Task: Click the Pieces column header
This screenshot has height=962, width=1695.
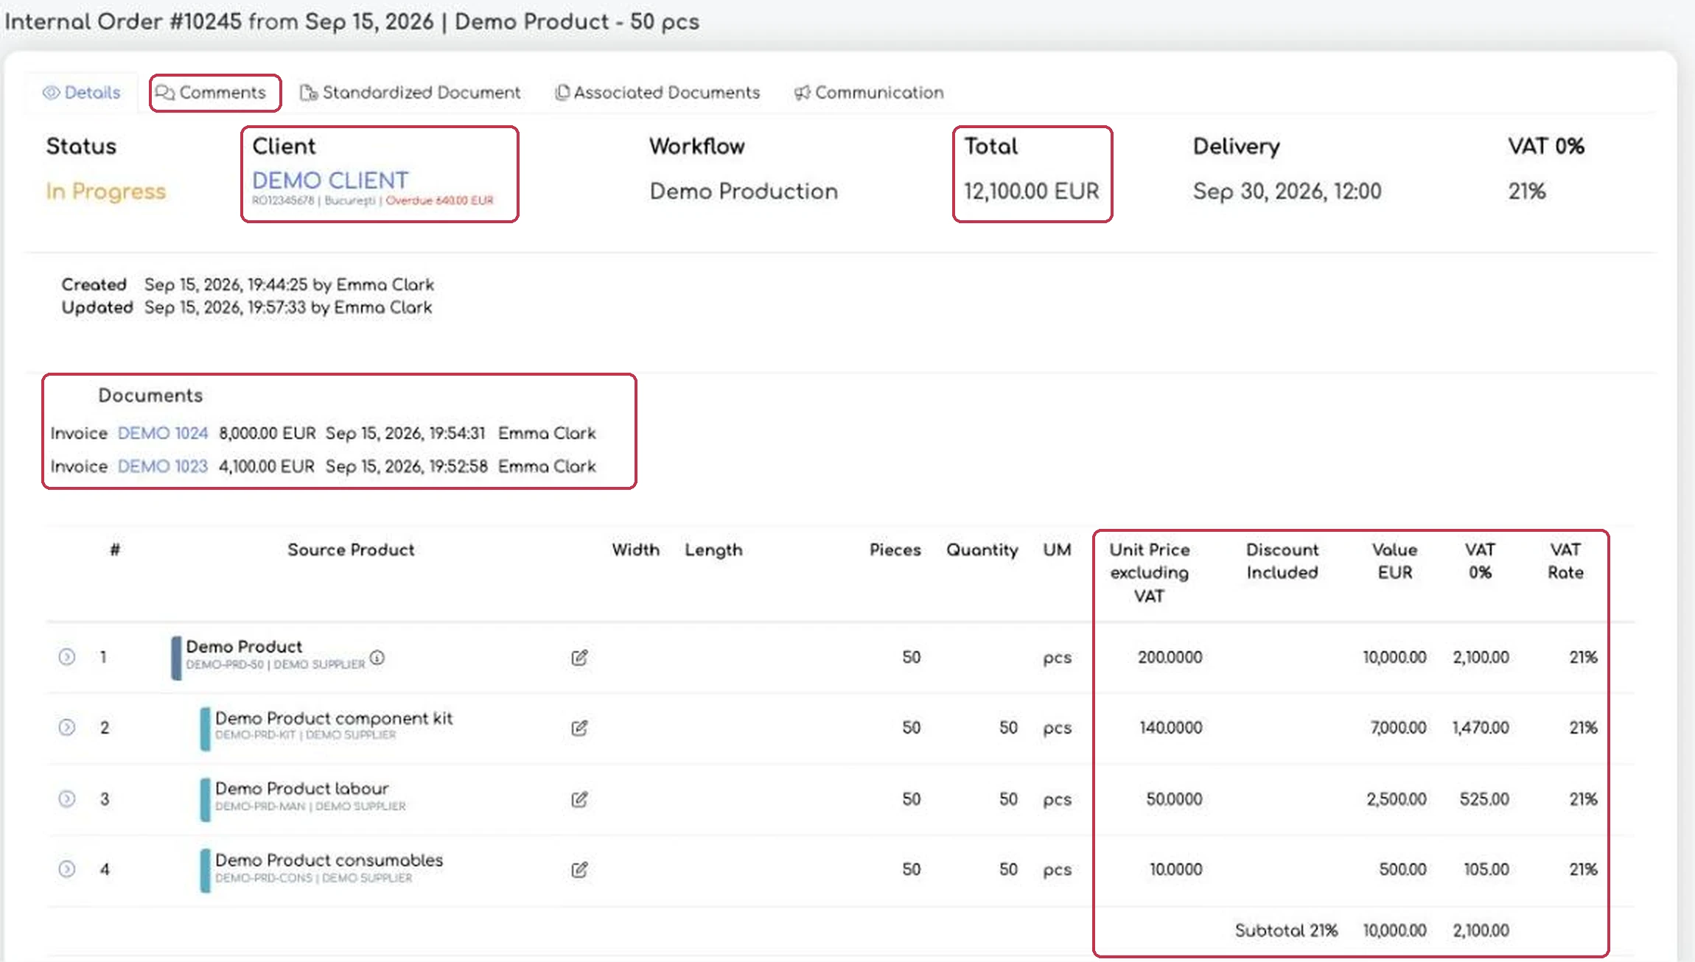Action: pos(895,550)
